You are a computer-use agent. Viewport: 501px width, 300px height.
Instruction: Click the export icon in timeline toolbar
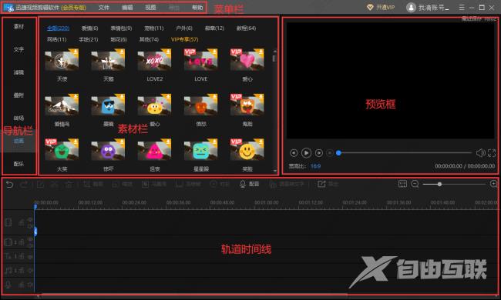pyautogui.click(x=321, y=184)
